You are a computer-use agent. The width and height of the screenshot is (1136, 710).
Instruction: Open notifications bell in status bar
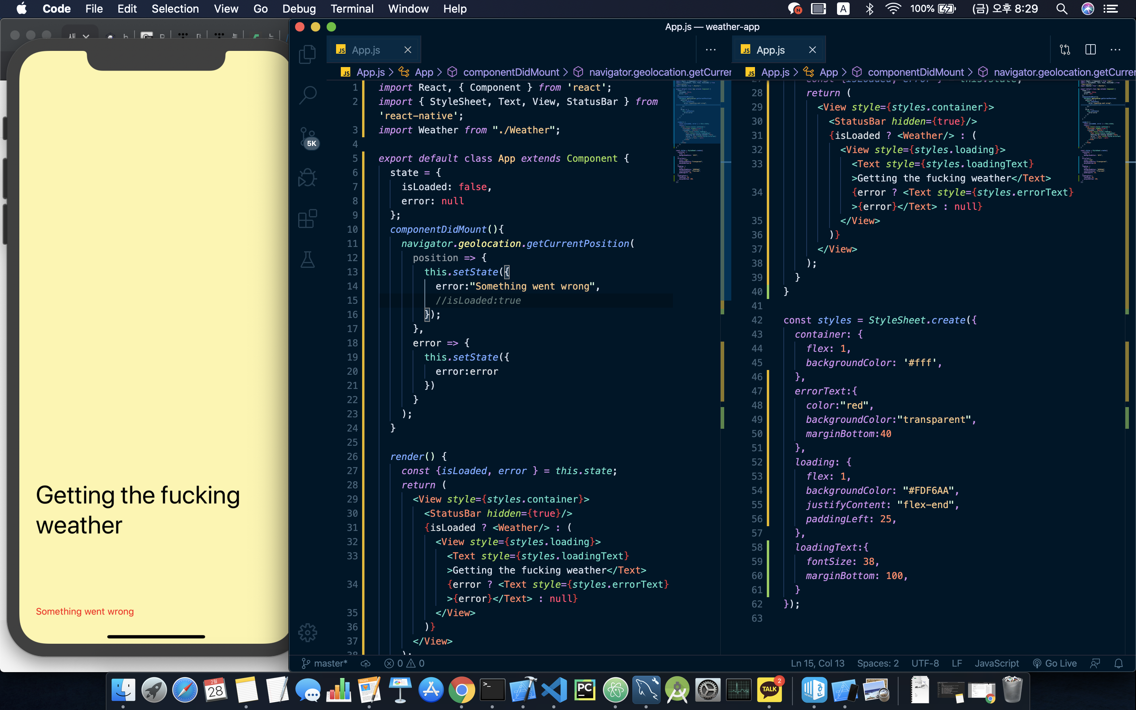1119,663
